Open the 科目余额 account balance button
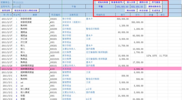 point(144,11)
